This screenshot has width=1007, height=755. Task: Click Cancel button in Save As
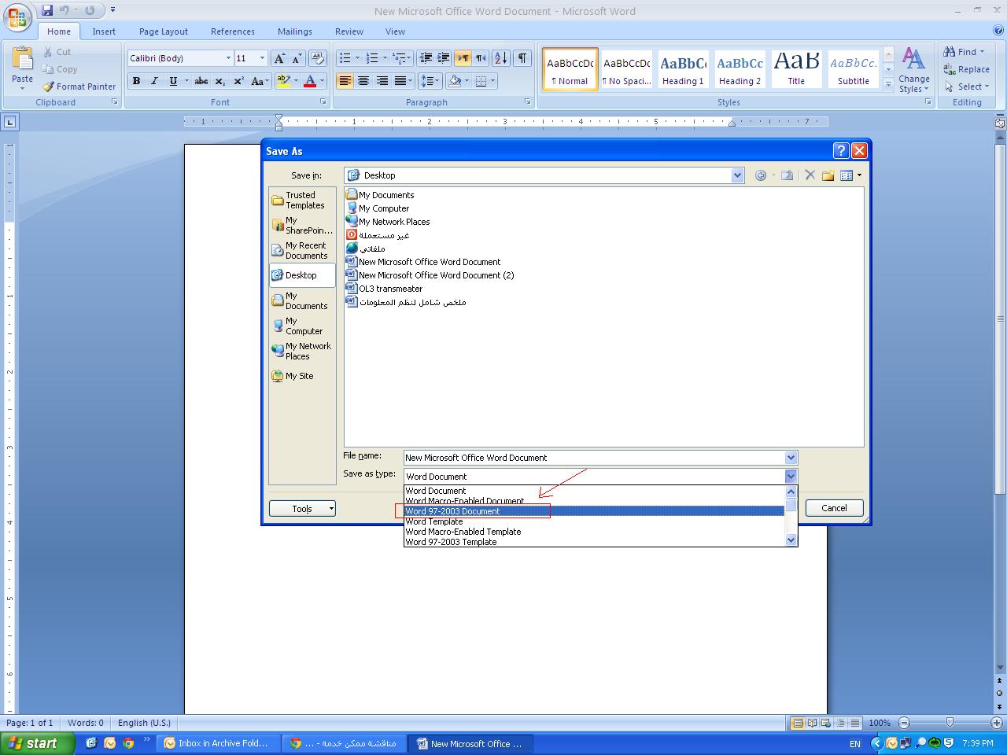[834, 508]
